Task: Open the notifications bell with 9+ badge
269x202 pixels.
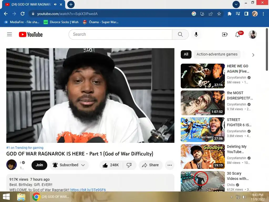Action: (x=237, y=34)
